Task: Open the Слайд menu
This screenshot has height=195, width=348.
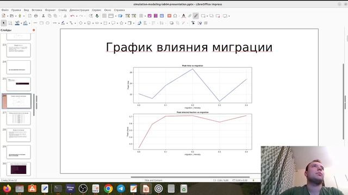Action: click(x=63, y=10)
